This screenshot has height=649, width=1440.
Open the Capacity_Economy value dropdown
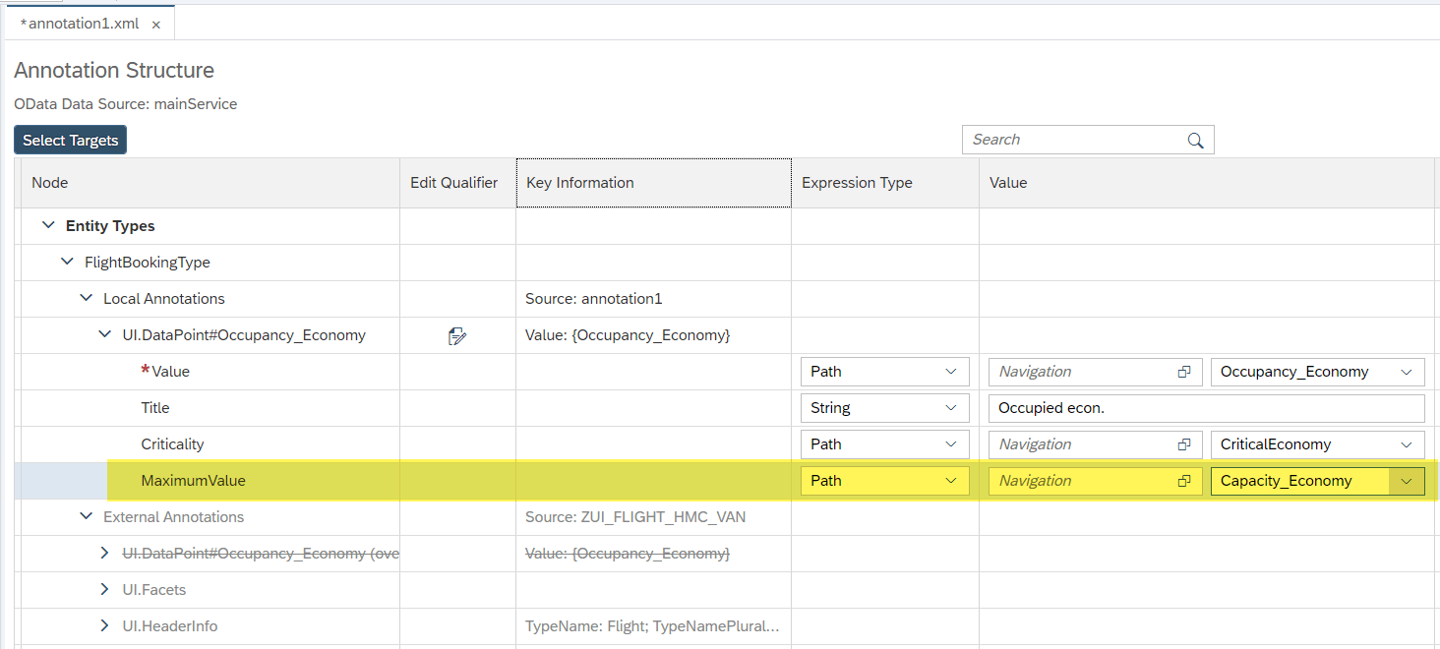tap(1407, 480)
